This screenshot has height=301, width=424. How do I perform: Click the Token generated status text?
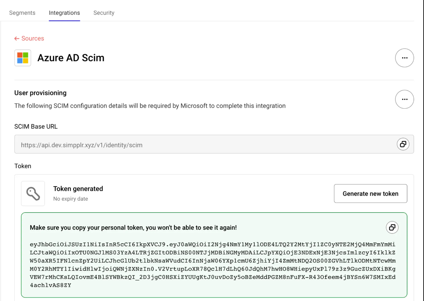78,189
